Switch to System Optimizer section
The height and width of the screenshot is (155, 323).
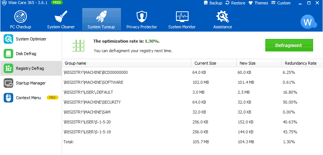pos(31,39)
